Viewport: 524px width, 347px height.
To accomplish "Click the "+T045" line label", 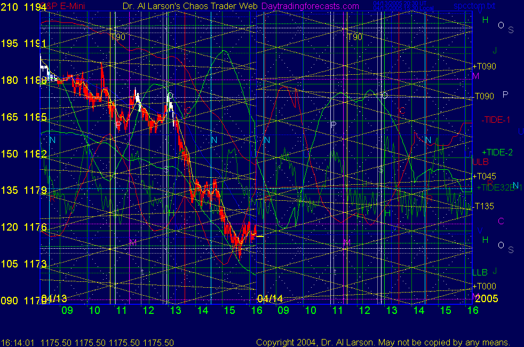I will pyautogui.click(x=484, y=176).
